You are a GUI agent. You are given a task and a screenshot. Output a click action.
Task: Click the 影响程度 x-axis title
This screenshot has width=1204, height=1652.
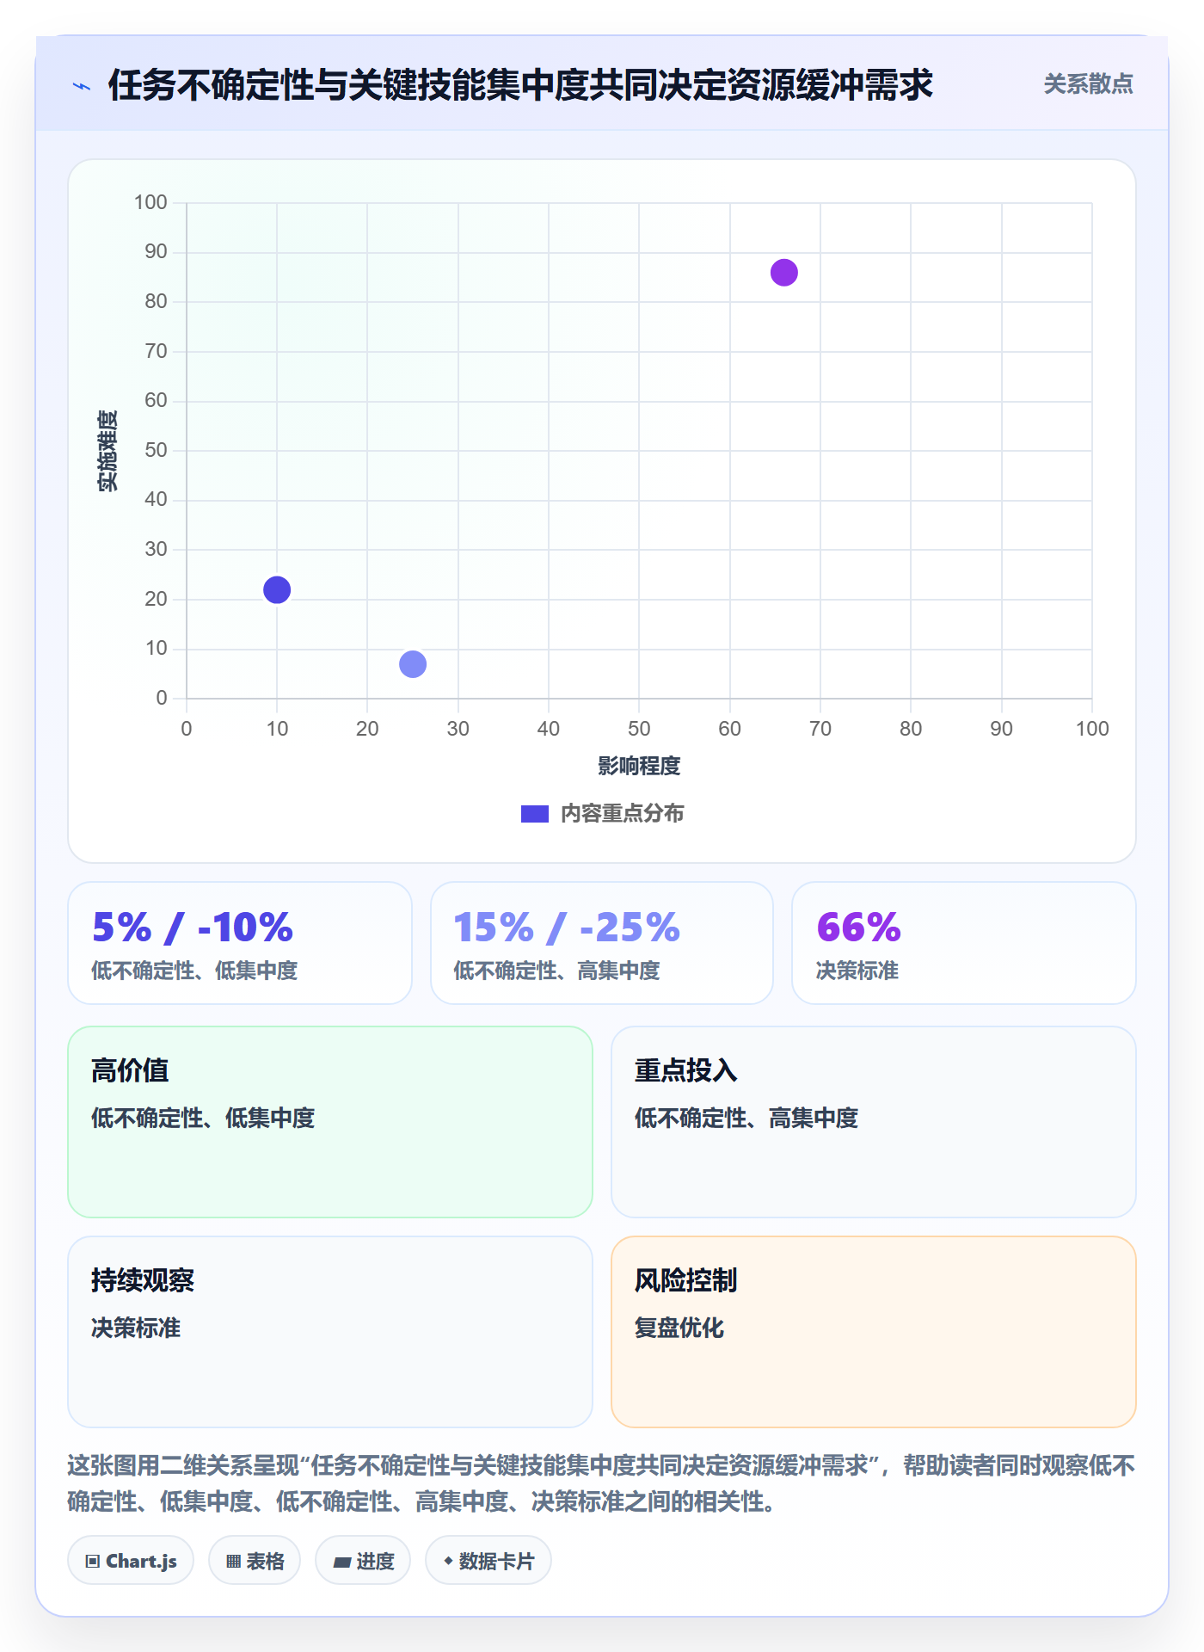(639, 766)
